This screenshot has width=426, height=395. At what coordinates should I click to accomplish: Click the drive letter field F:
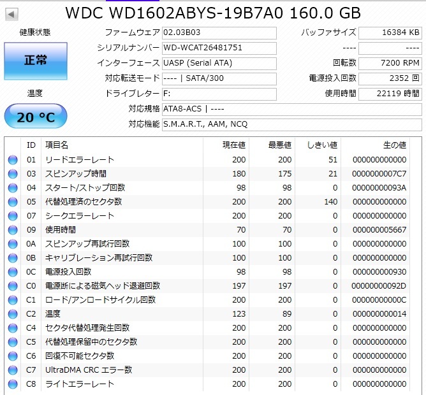coord(219,94)
